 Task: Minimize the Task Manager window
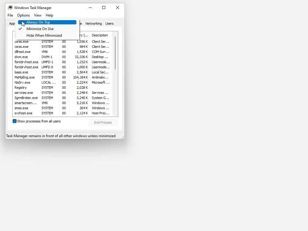point(90,8)
